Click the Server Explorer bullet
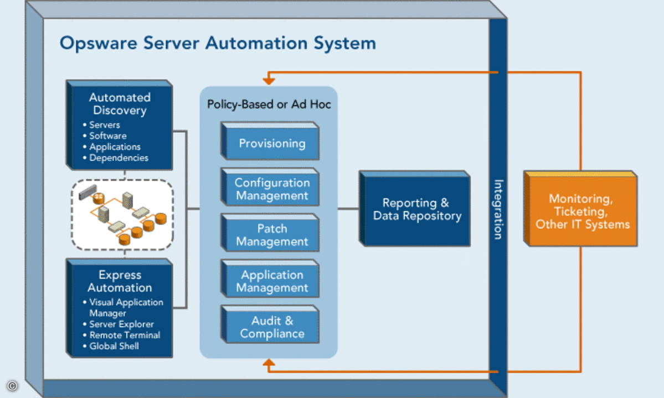 (119, 324)
